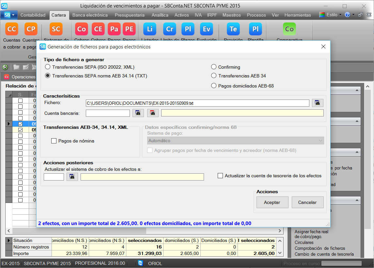
Task: Open the Evolución Ev ribbon icon
Action: pyautogui.click(x=206, y=29)
